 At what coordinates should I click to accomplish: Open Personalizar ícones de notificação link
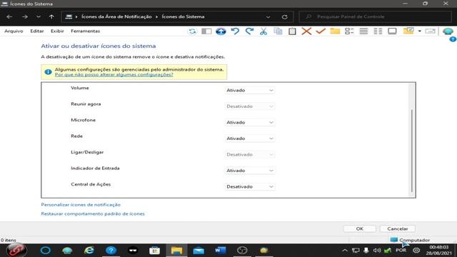click(81, 205)
